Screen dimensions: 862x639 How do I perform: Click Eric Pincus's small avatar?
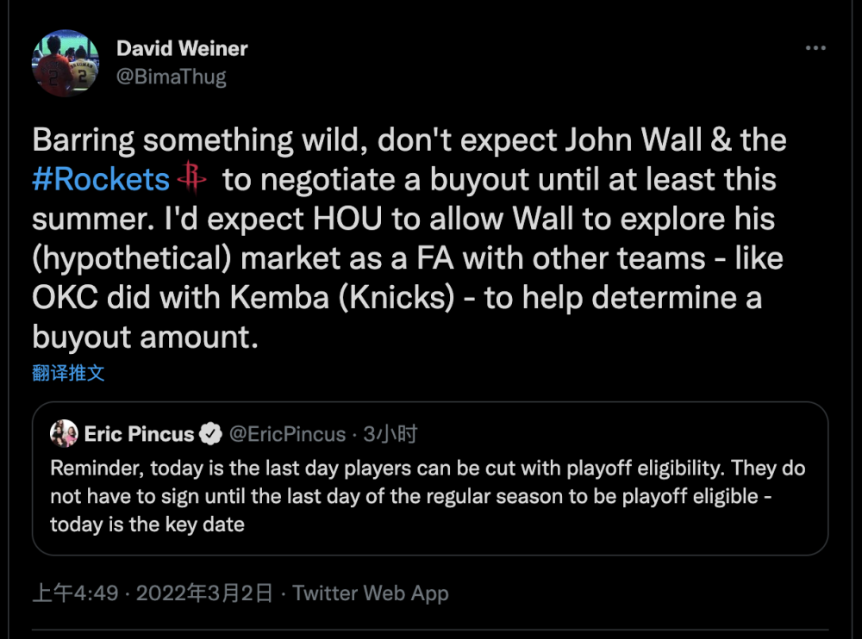pyautogui.click(x=64, y=434)
